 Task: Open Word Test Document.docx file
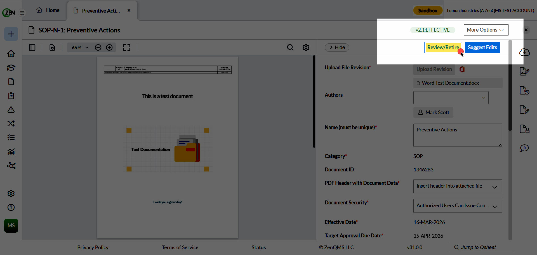(458, 83)
